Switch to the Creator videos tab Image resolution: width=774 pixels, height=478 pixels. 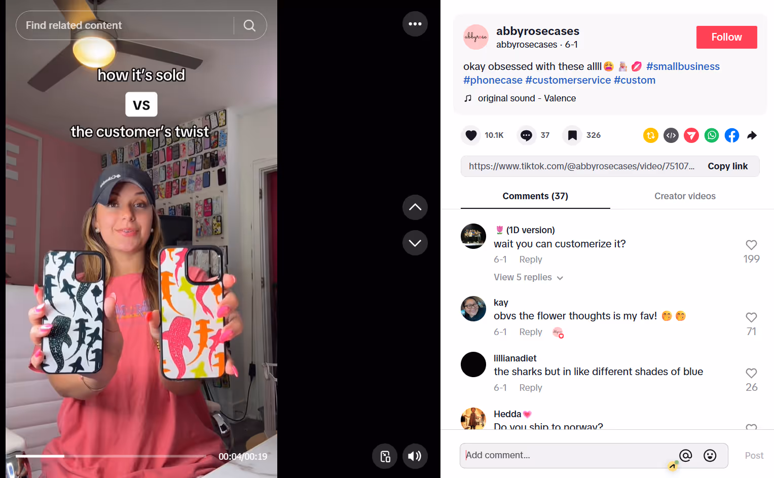(x=685, y=196)
